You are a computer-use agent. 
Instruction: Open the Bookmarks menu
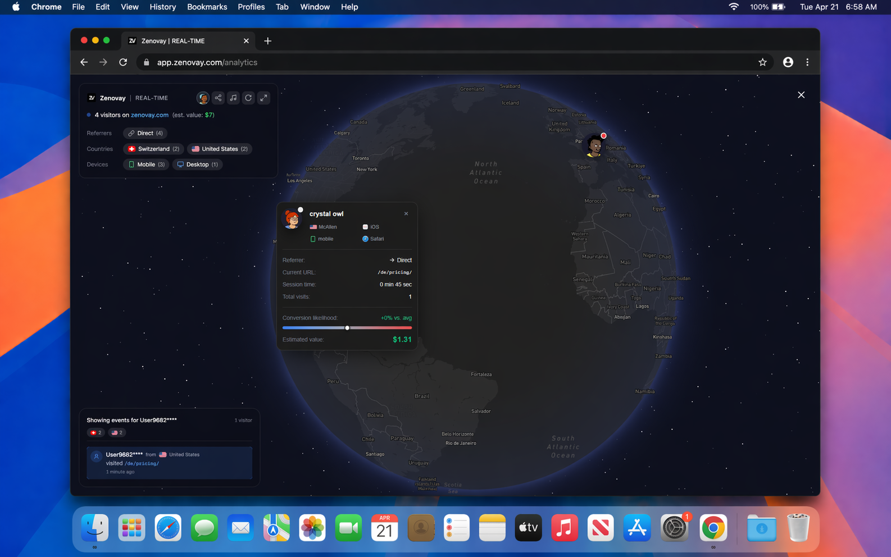coord(207,7)
